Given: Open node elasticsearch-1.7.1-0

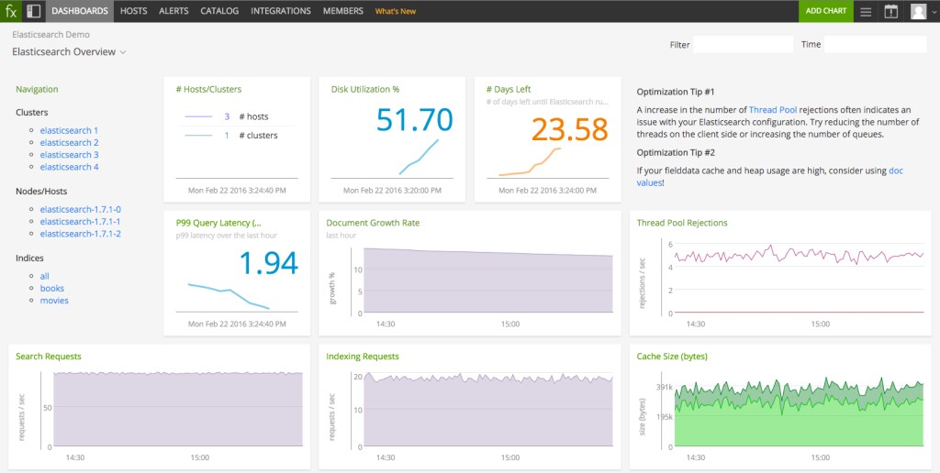Looking at the screenshot, I should 81,210.
